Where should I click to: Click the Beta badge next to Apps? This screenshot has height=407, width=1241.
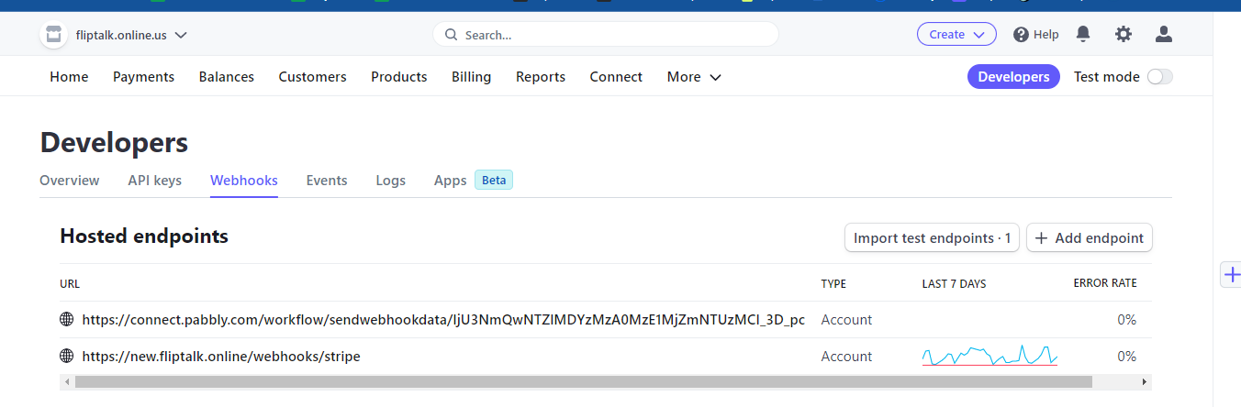coord(494,181)
